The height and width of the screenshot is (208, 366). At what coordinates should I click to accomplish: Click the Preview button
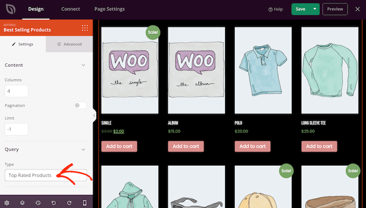click(335, 9)
